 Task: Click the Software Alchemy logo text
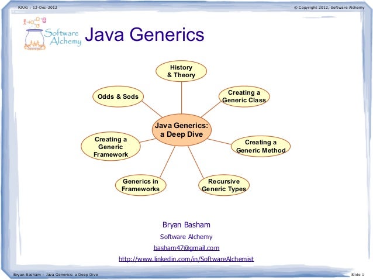[63, 37]
